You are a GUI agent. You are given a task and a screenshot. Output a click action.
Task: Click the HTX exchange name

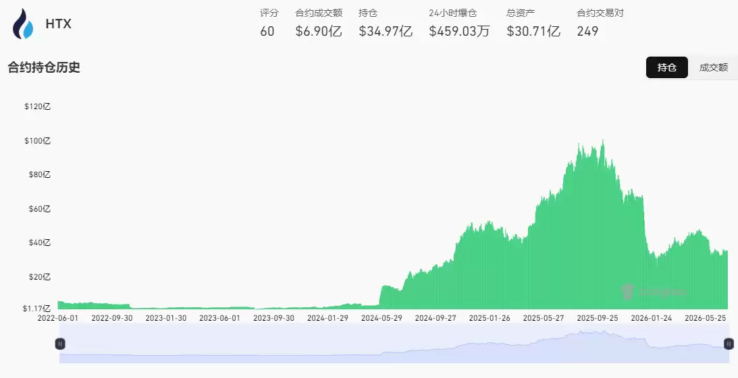[58, 24]
